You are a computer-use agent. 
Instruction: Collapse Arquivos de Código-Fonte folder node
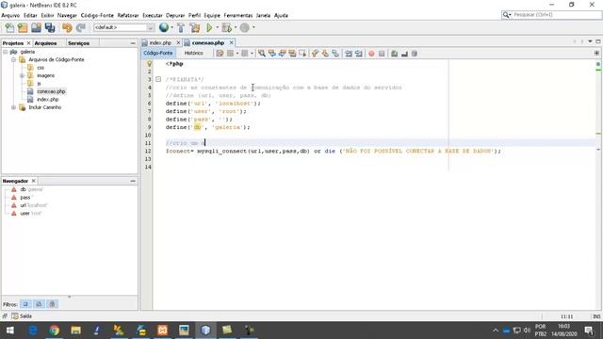[13, 59]
